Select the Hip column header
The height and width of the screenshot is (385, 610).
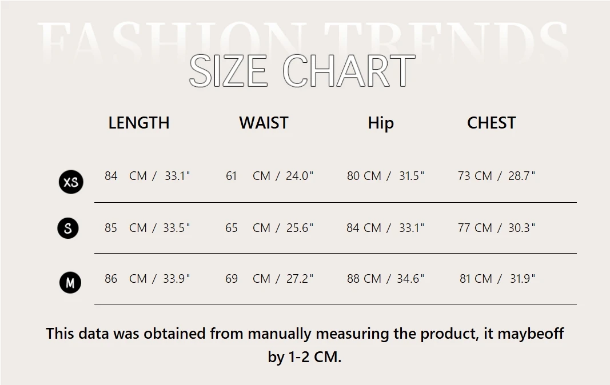coord(381,123)
